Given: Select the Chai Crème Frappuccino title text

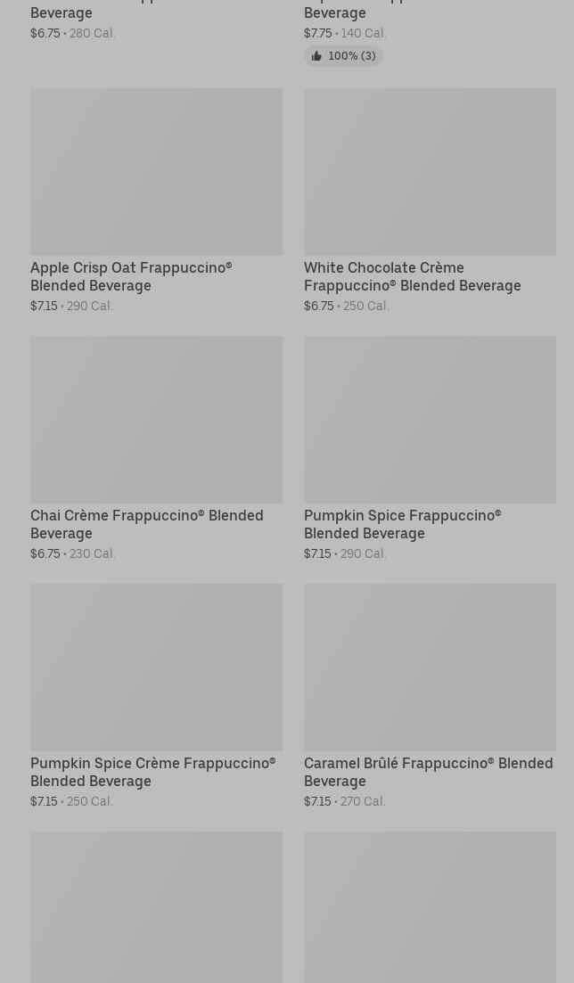Looking at the screenshot, I should pyautogui.click(x=146, y=524).
